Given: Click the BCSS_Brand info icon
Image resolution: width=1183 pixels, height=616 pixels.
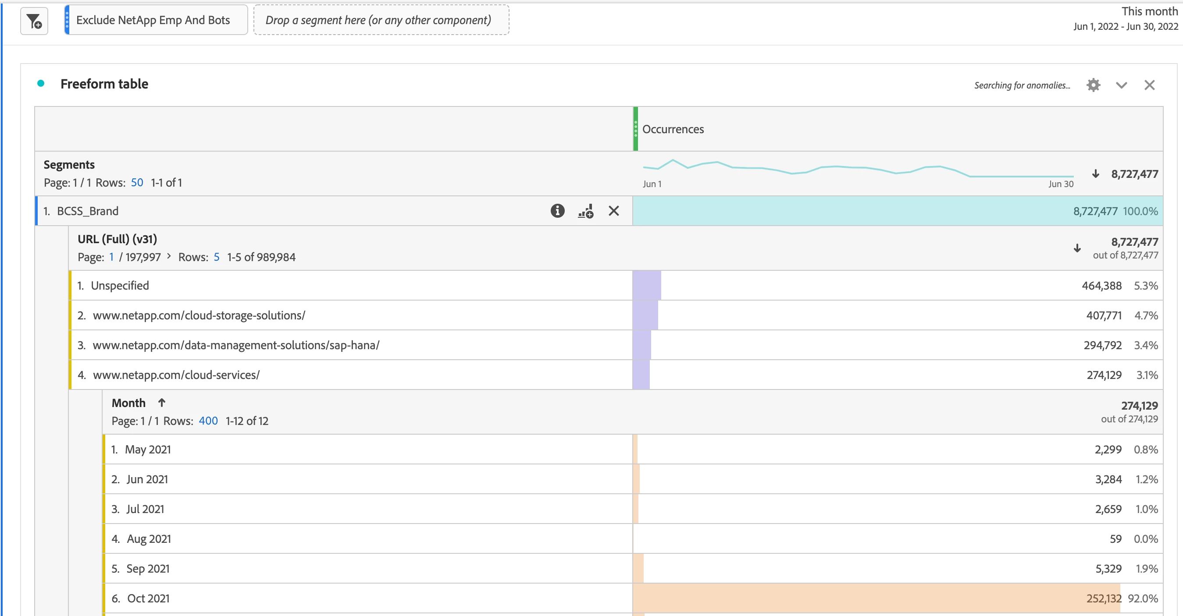Looking at the screenshot, I should coord(557,211).
